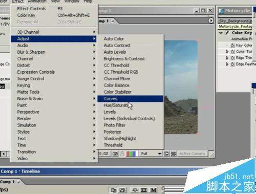Open the comp panel flyout arrow
Screen dimensions: 256x194
pos(211,21)
